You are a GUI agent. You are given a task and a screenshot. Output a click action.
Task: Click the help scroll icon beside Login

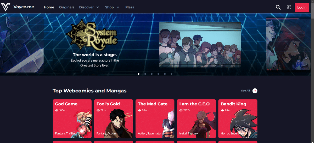click(289, 7)
